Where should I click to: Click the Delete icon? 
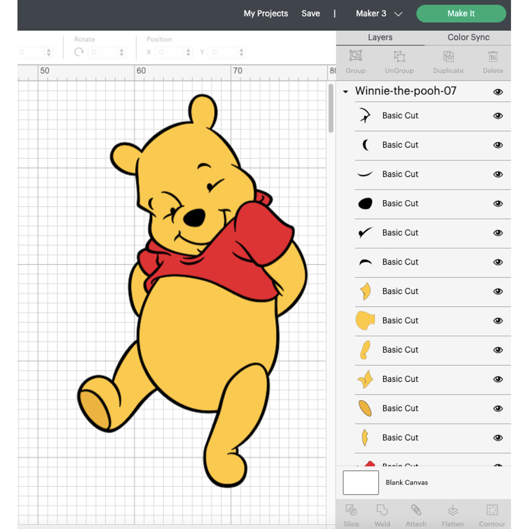point(492,62)
